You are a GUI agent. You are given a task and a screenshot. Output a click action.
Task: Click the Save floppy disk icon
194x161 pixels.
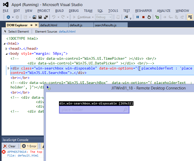coord(40,17)
